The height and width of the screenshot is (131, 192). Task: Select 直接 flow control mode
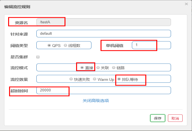click(82, 67)
